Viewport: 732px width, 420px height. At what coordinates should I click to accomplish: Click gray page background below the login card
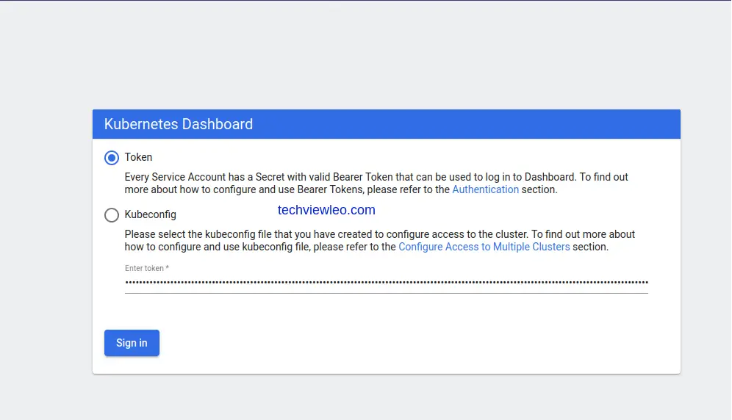click(386, 398)
